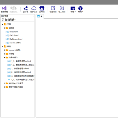Click the first open-folder icon in panel toolbar
The image size is (118, 118).
[x=10, y=20]
